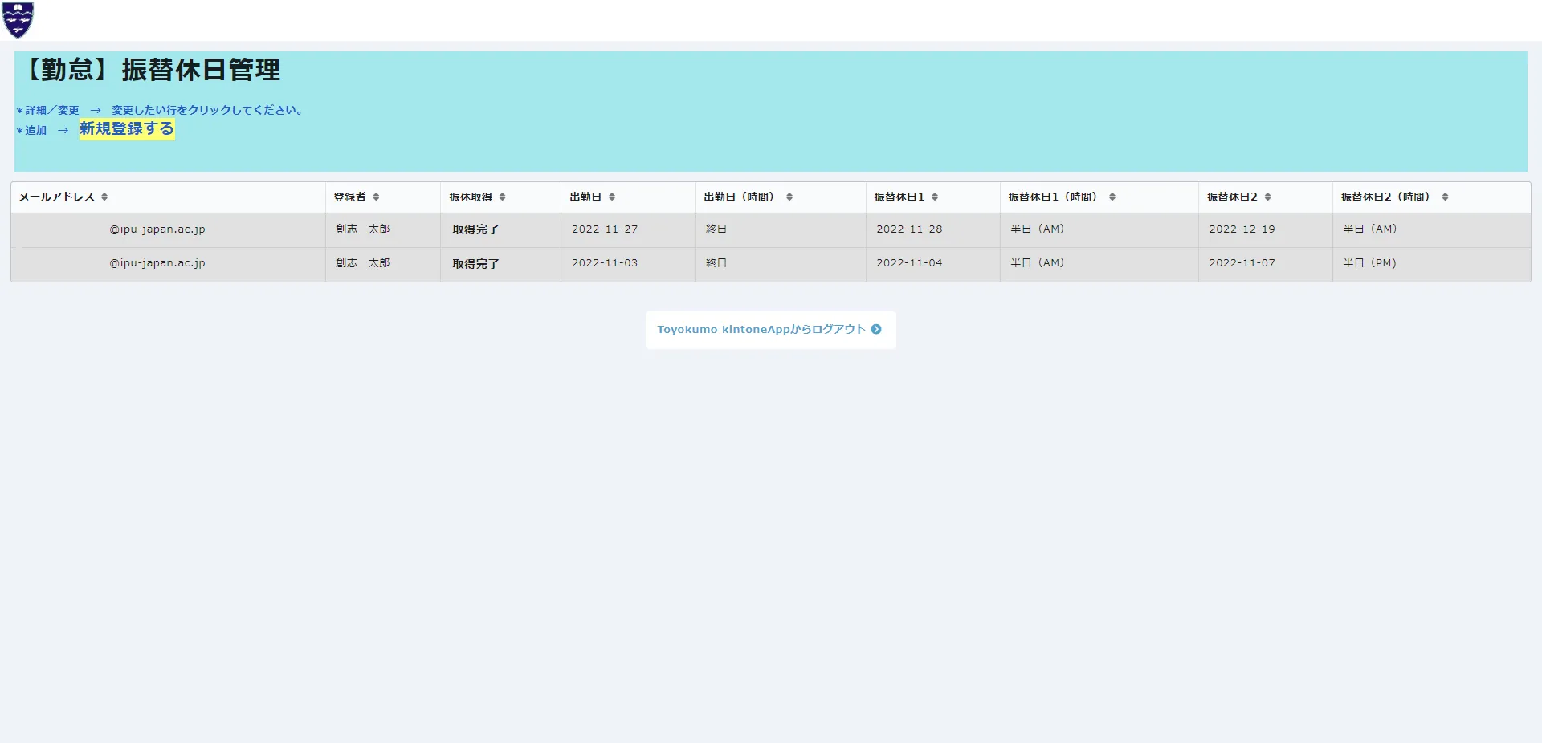This screenshot has height=743, width=1542.
Task: Sort 振替休日2（時間） column with arrow icon
Action: (1445, 197)
